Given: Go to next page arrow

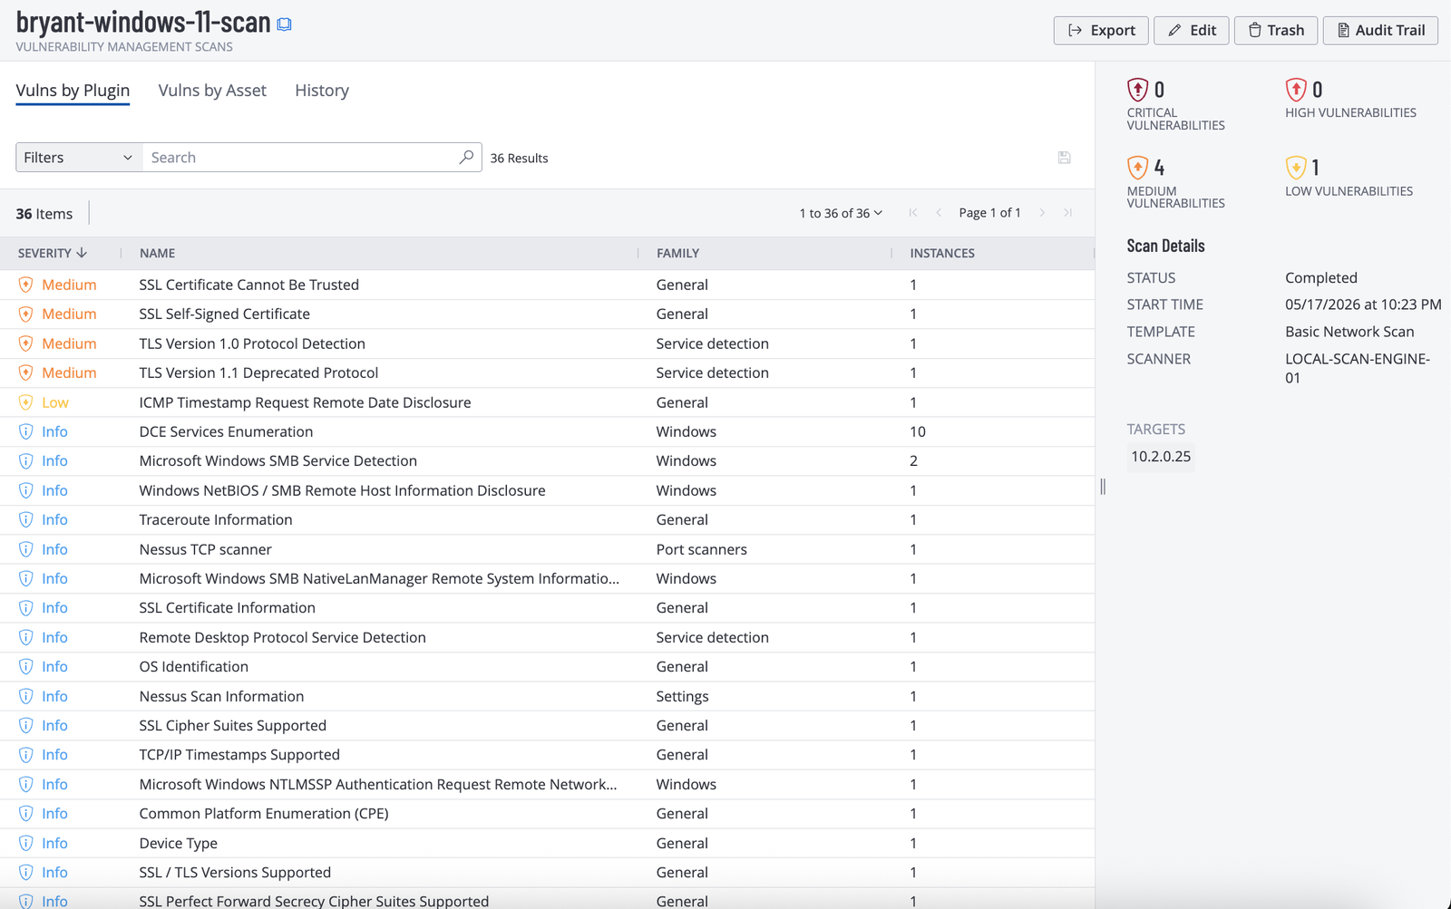Looking at the screenshot, I should pos(1042,213).
